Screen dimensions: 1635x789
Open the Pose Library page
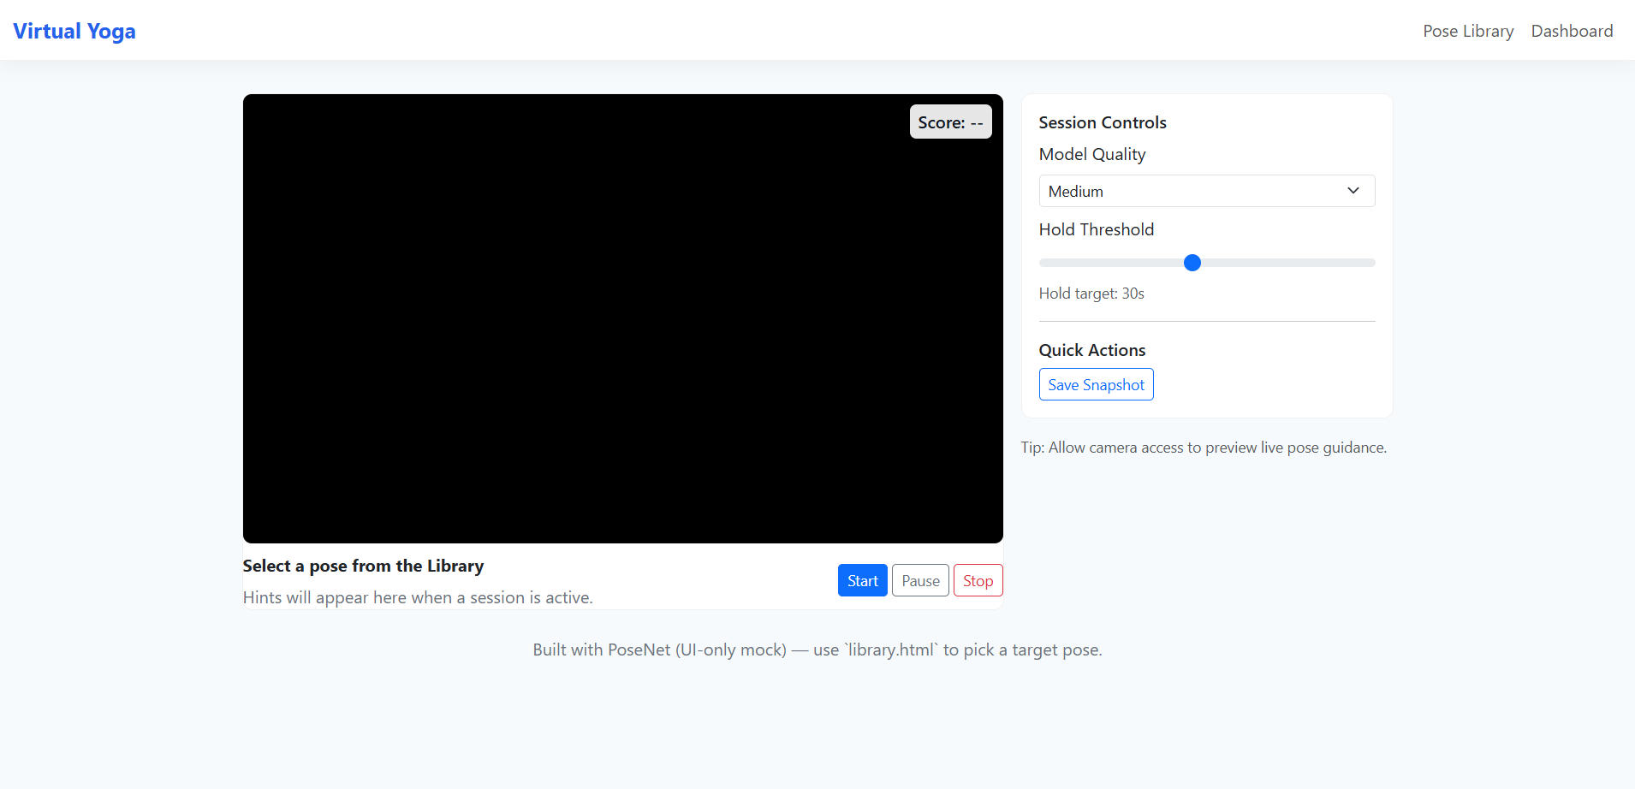[1467, 31]
